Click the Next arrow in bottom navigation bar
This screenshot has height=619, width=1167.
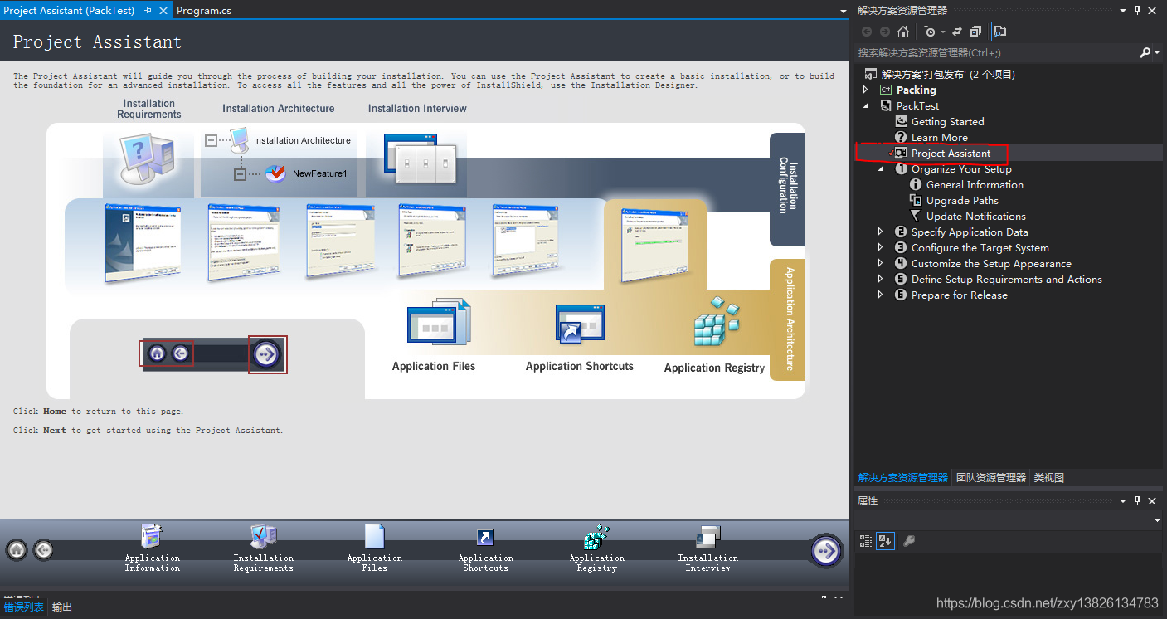pyautogui.click(x=825, y=550)
